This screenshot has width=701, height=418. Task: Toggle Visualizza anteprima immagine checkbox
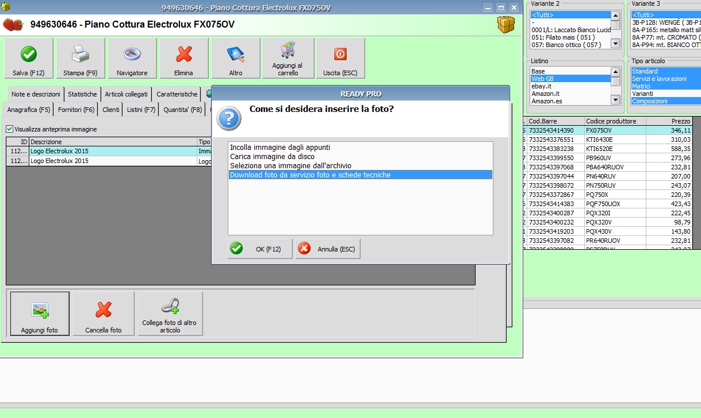9,129
